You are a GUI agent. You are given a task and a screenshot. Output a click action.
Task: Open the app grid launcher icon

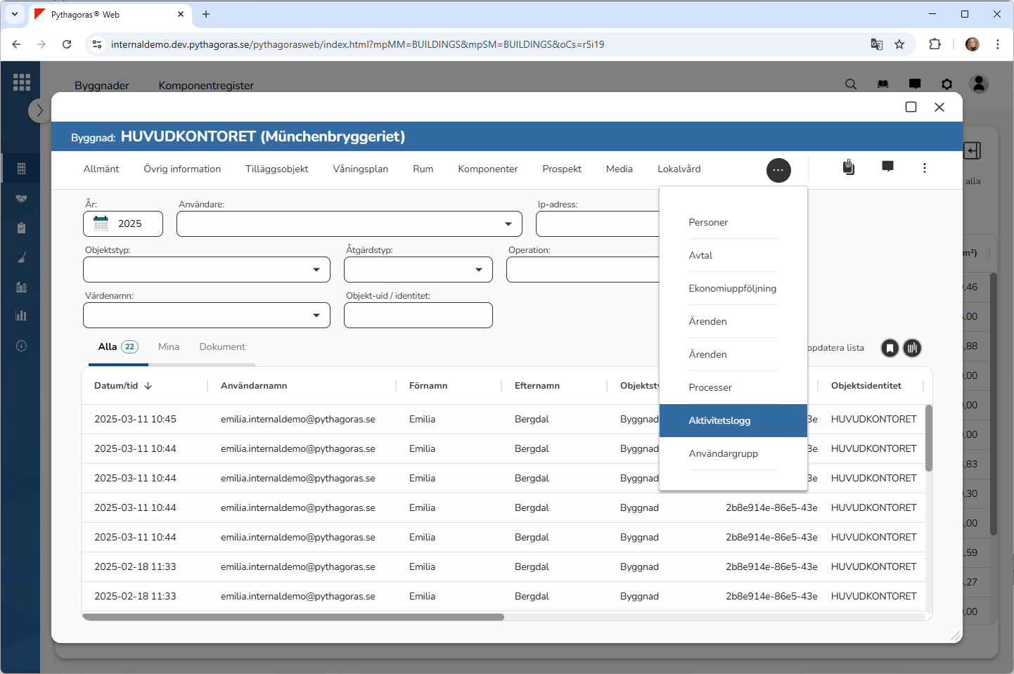click(22, 82)
